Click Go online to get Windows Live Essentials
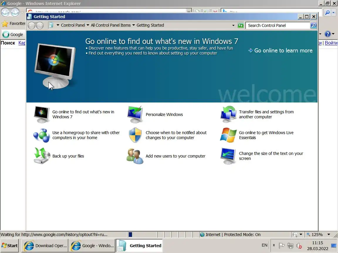 (266, 135)
